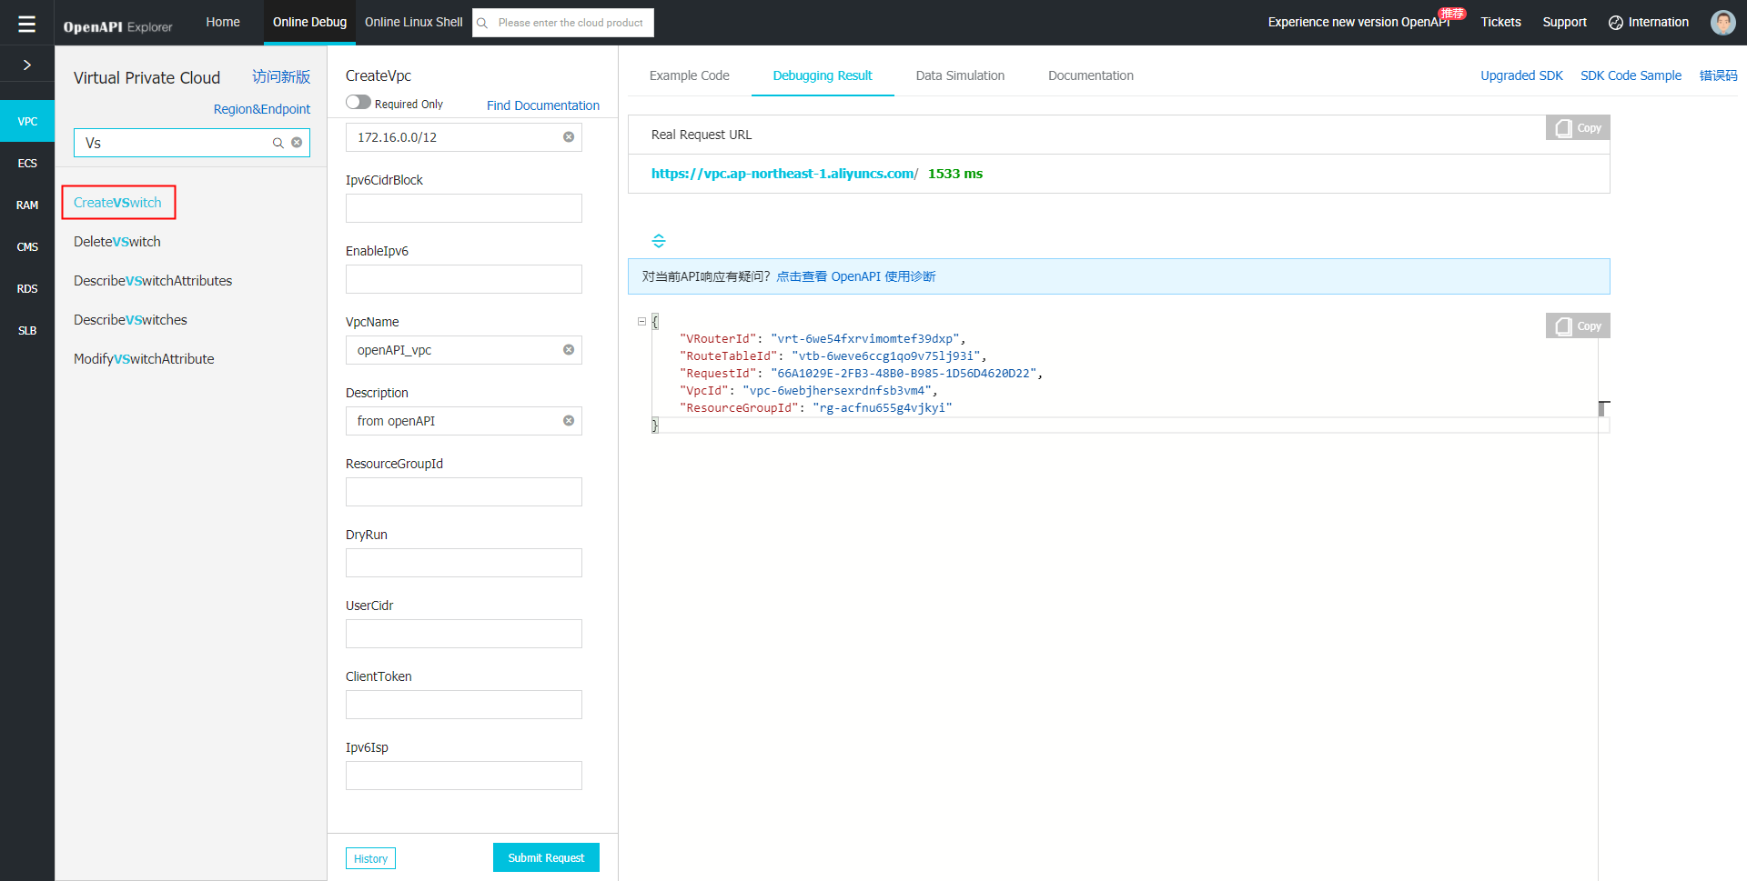Image resolution: width=1747 pixels, height=881 pixels.
Task: Collapse all JSON with the fold icon
Action: (x=659, y=241)
